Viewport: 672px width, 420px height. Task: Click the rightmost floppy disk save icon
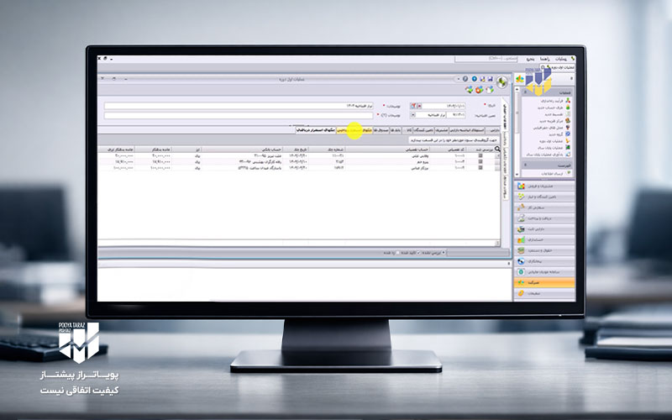(490, 79)
